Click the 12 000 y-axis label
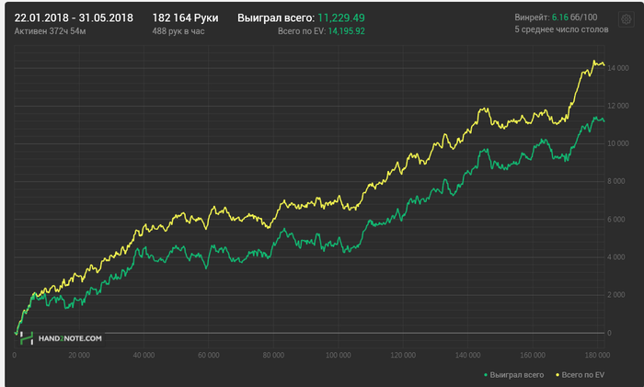Viewport: 644px width, 387px height. click(x=617, y=106)
